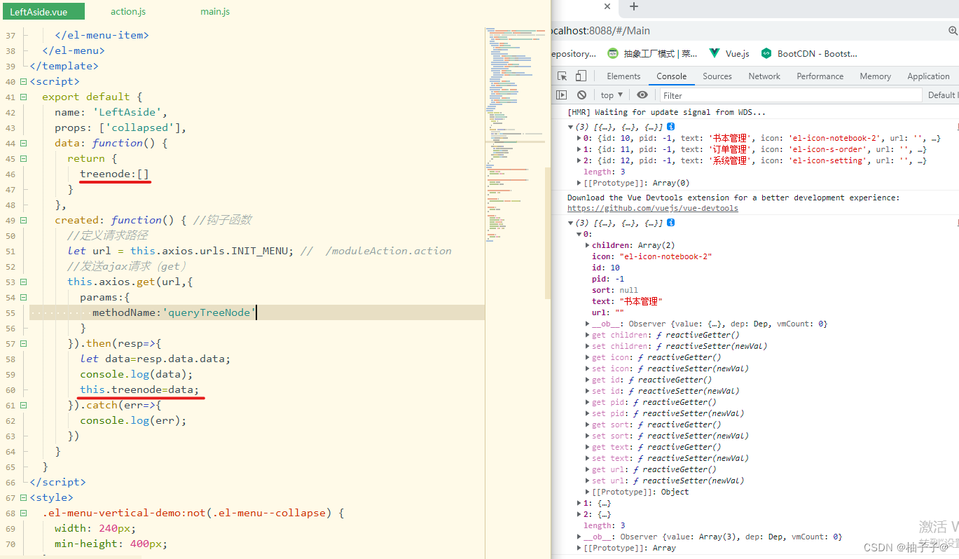This screenshot has width=959, height=559.
Task: Create a live expression with the eye icon
Action: tap(642, 95)
